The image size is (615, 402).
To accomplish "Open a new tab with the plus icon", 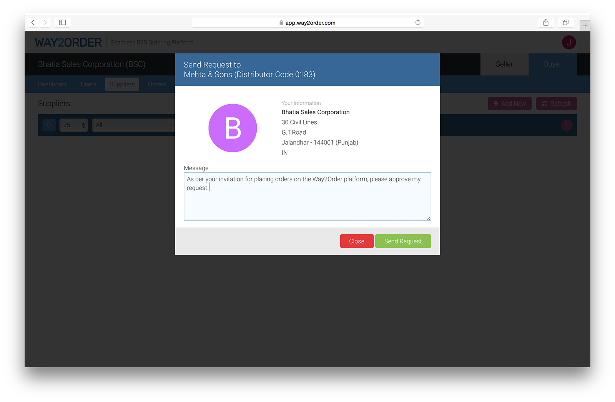I will click(585, 26).
